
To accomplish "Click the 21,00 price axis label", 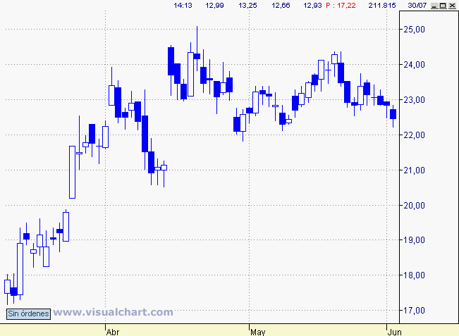I will pyautogui.click(x=414, y=170).
